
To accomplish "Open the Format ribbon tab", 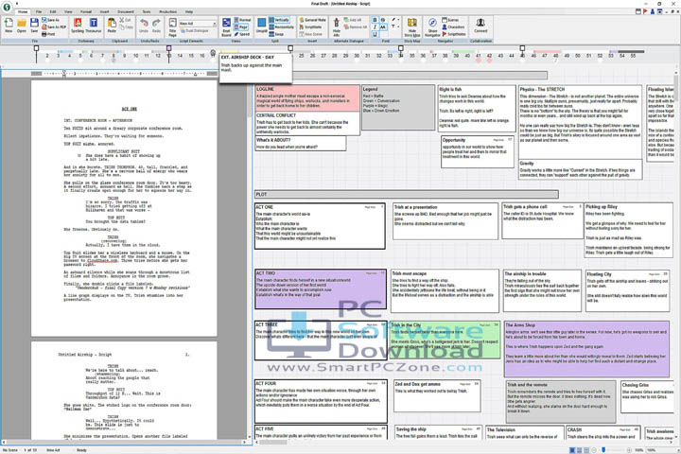I will click(x=86, y=11).
